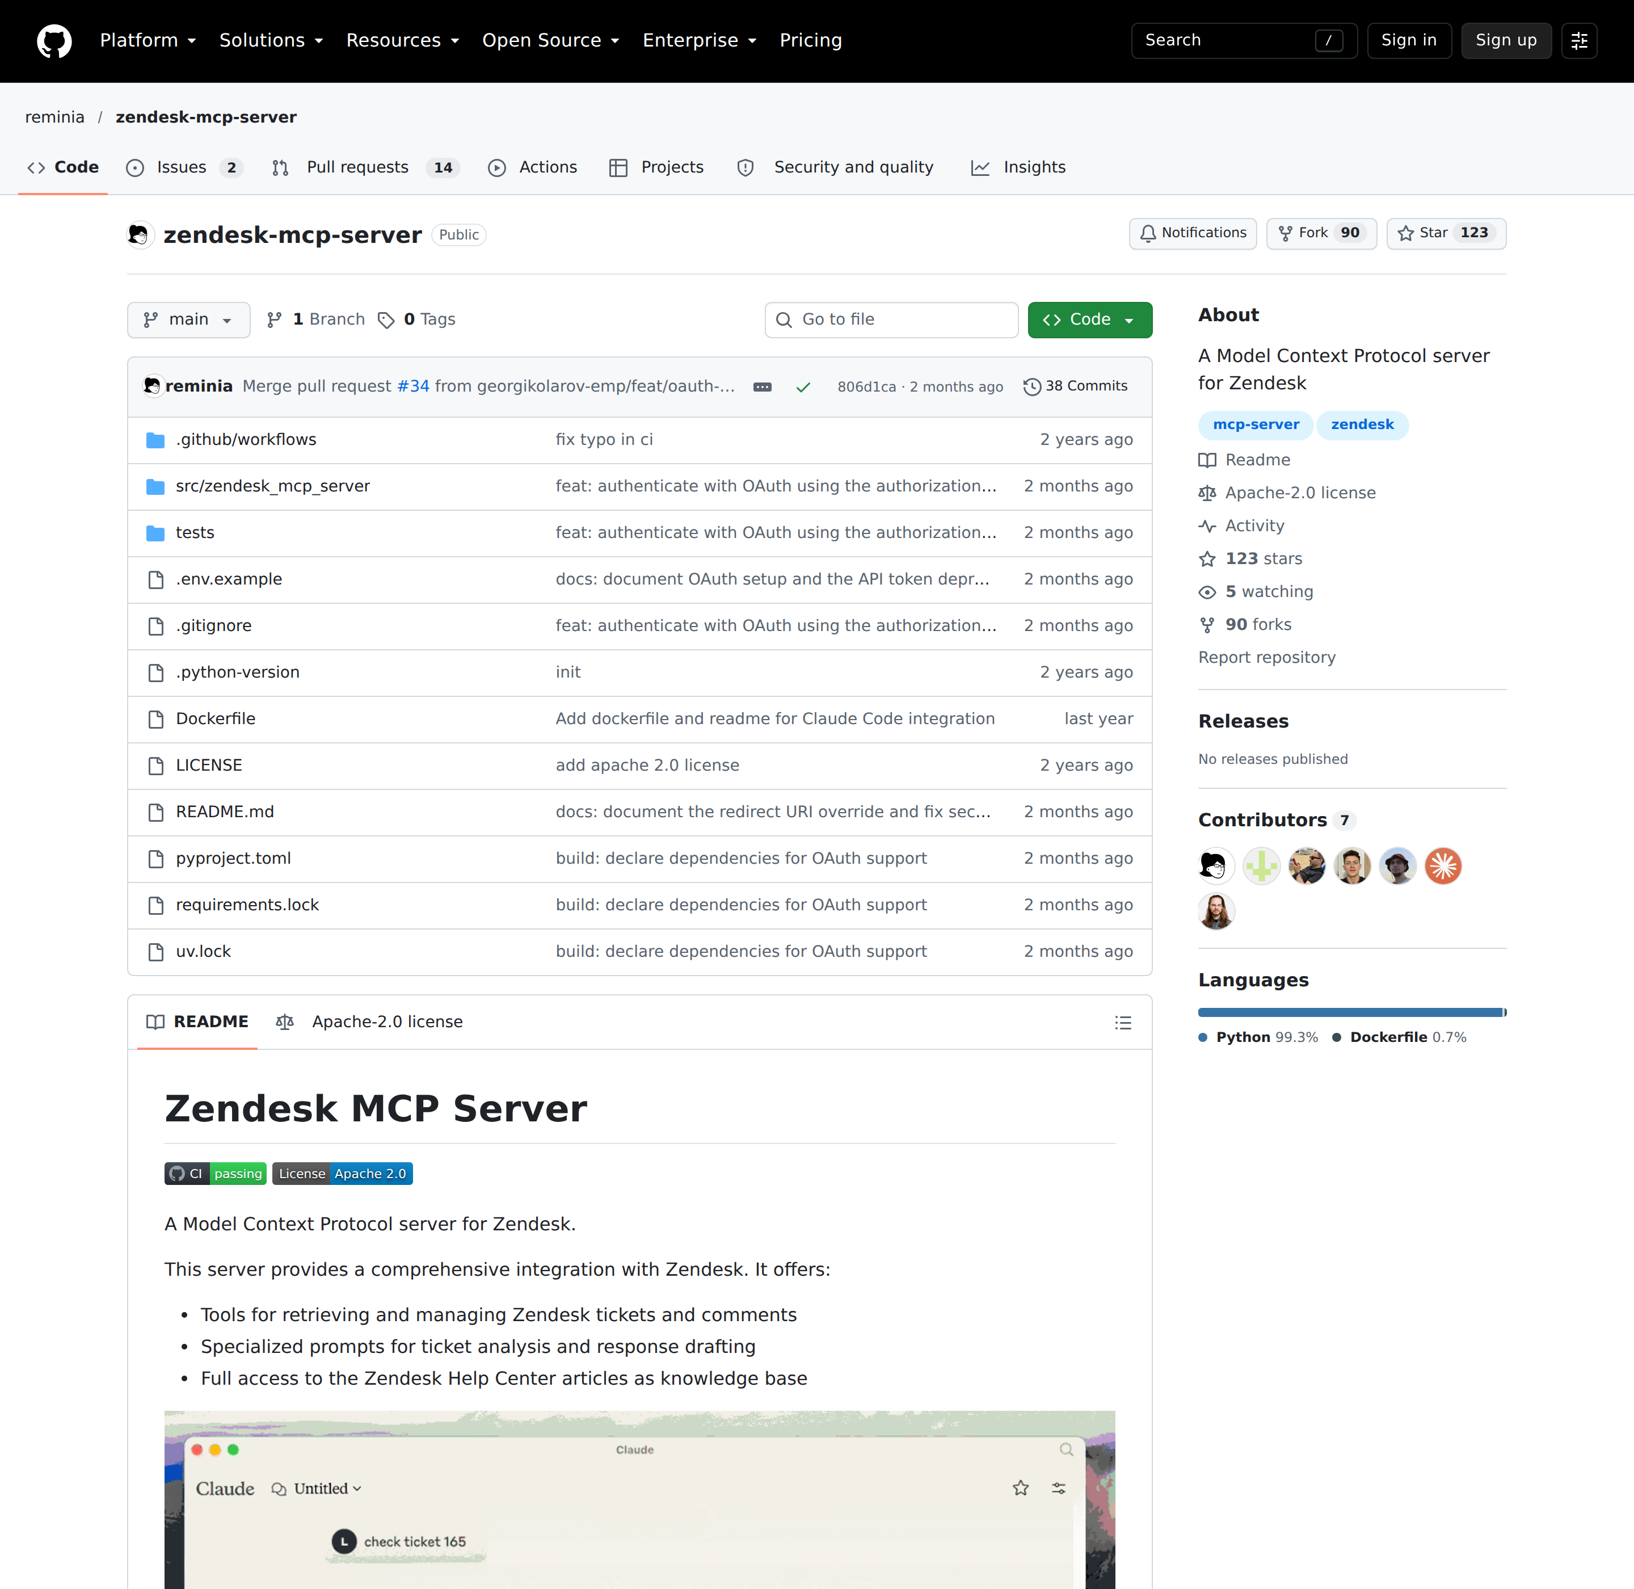Open the Open Source dropdown
Screen dimensions: 1634x1589
pyautogui.click(x=551, y=41)
